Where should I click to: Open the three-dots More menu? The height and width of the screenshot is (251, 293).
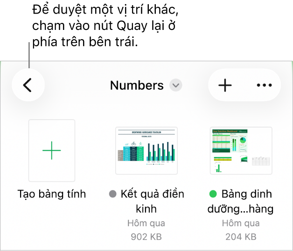tap(264, 85)
